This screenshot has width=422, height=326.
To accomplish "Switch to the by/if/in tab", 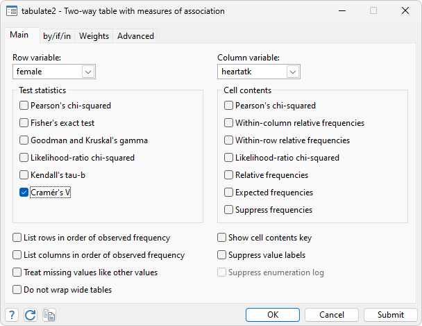I will point(58,36).
